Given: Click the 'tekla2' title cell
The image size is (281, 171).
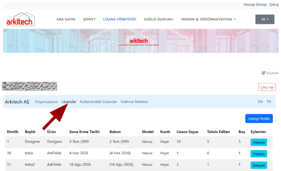Looking at the screenshot, I should 30,164.
